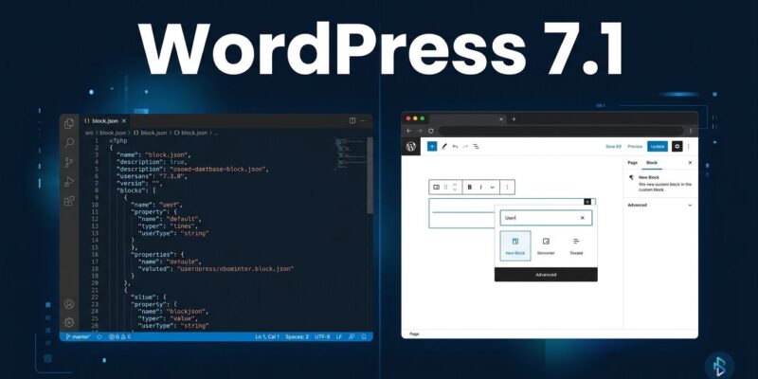This screenshot has width=758, height=379.
Task: Click Spaces: 2 in status bar
Action: pos(297,336)
